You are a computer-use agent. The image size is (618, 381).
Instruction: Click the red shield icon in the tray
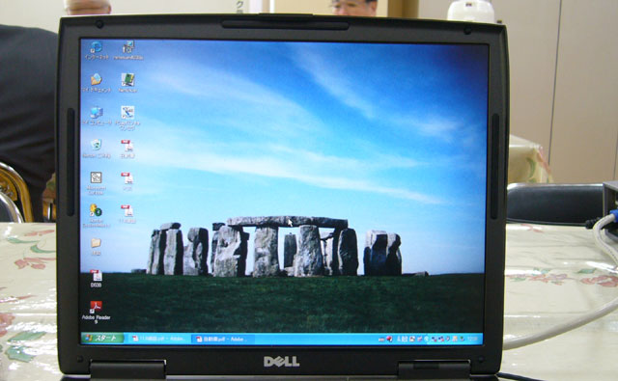tap(389, 339)
